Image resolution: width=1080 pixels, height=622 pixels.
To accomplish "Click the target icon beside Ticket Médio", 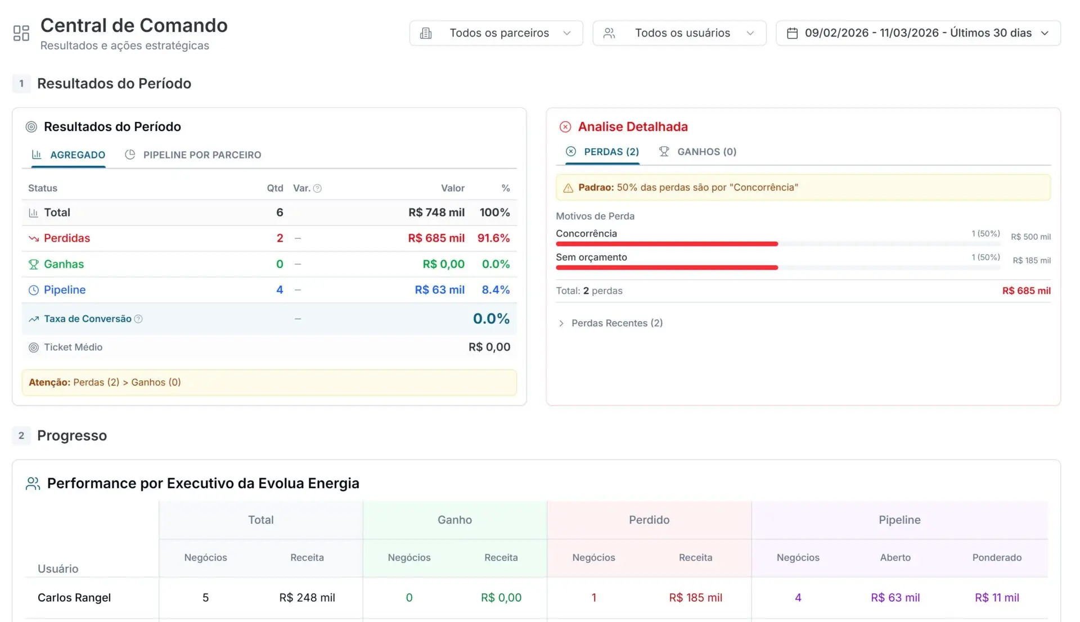I will [34, 347].
